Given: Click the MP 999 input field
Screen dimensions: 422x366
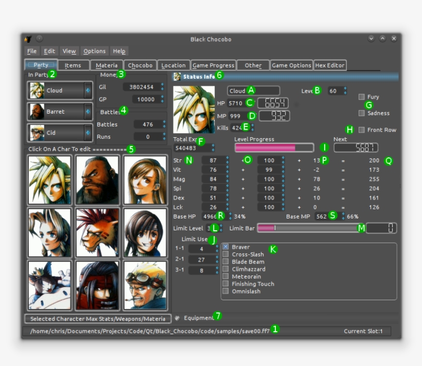Looking at the screenshot, I should pyautogui.click(x=242, y=116).
